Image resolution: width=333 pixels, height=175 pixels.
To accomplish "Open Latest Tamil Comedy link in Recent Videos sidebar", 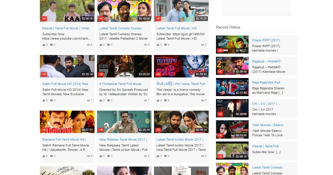I will (267, 167).
